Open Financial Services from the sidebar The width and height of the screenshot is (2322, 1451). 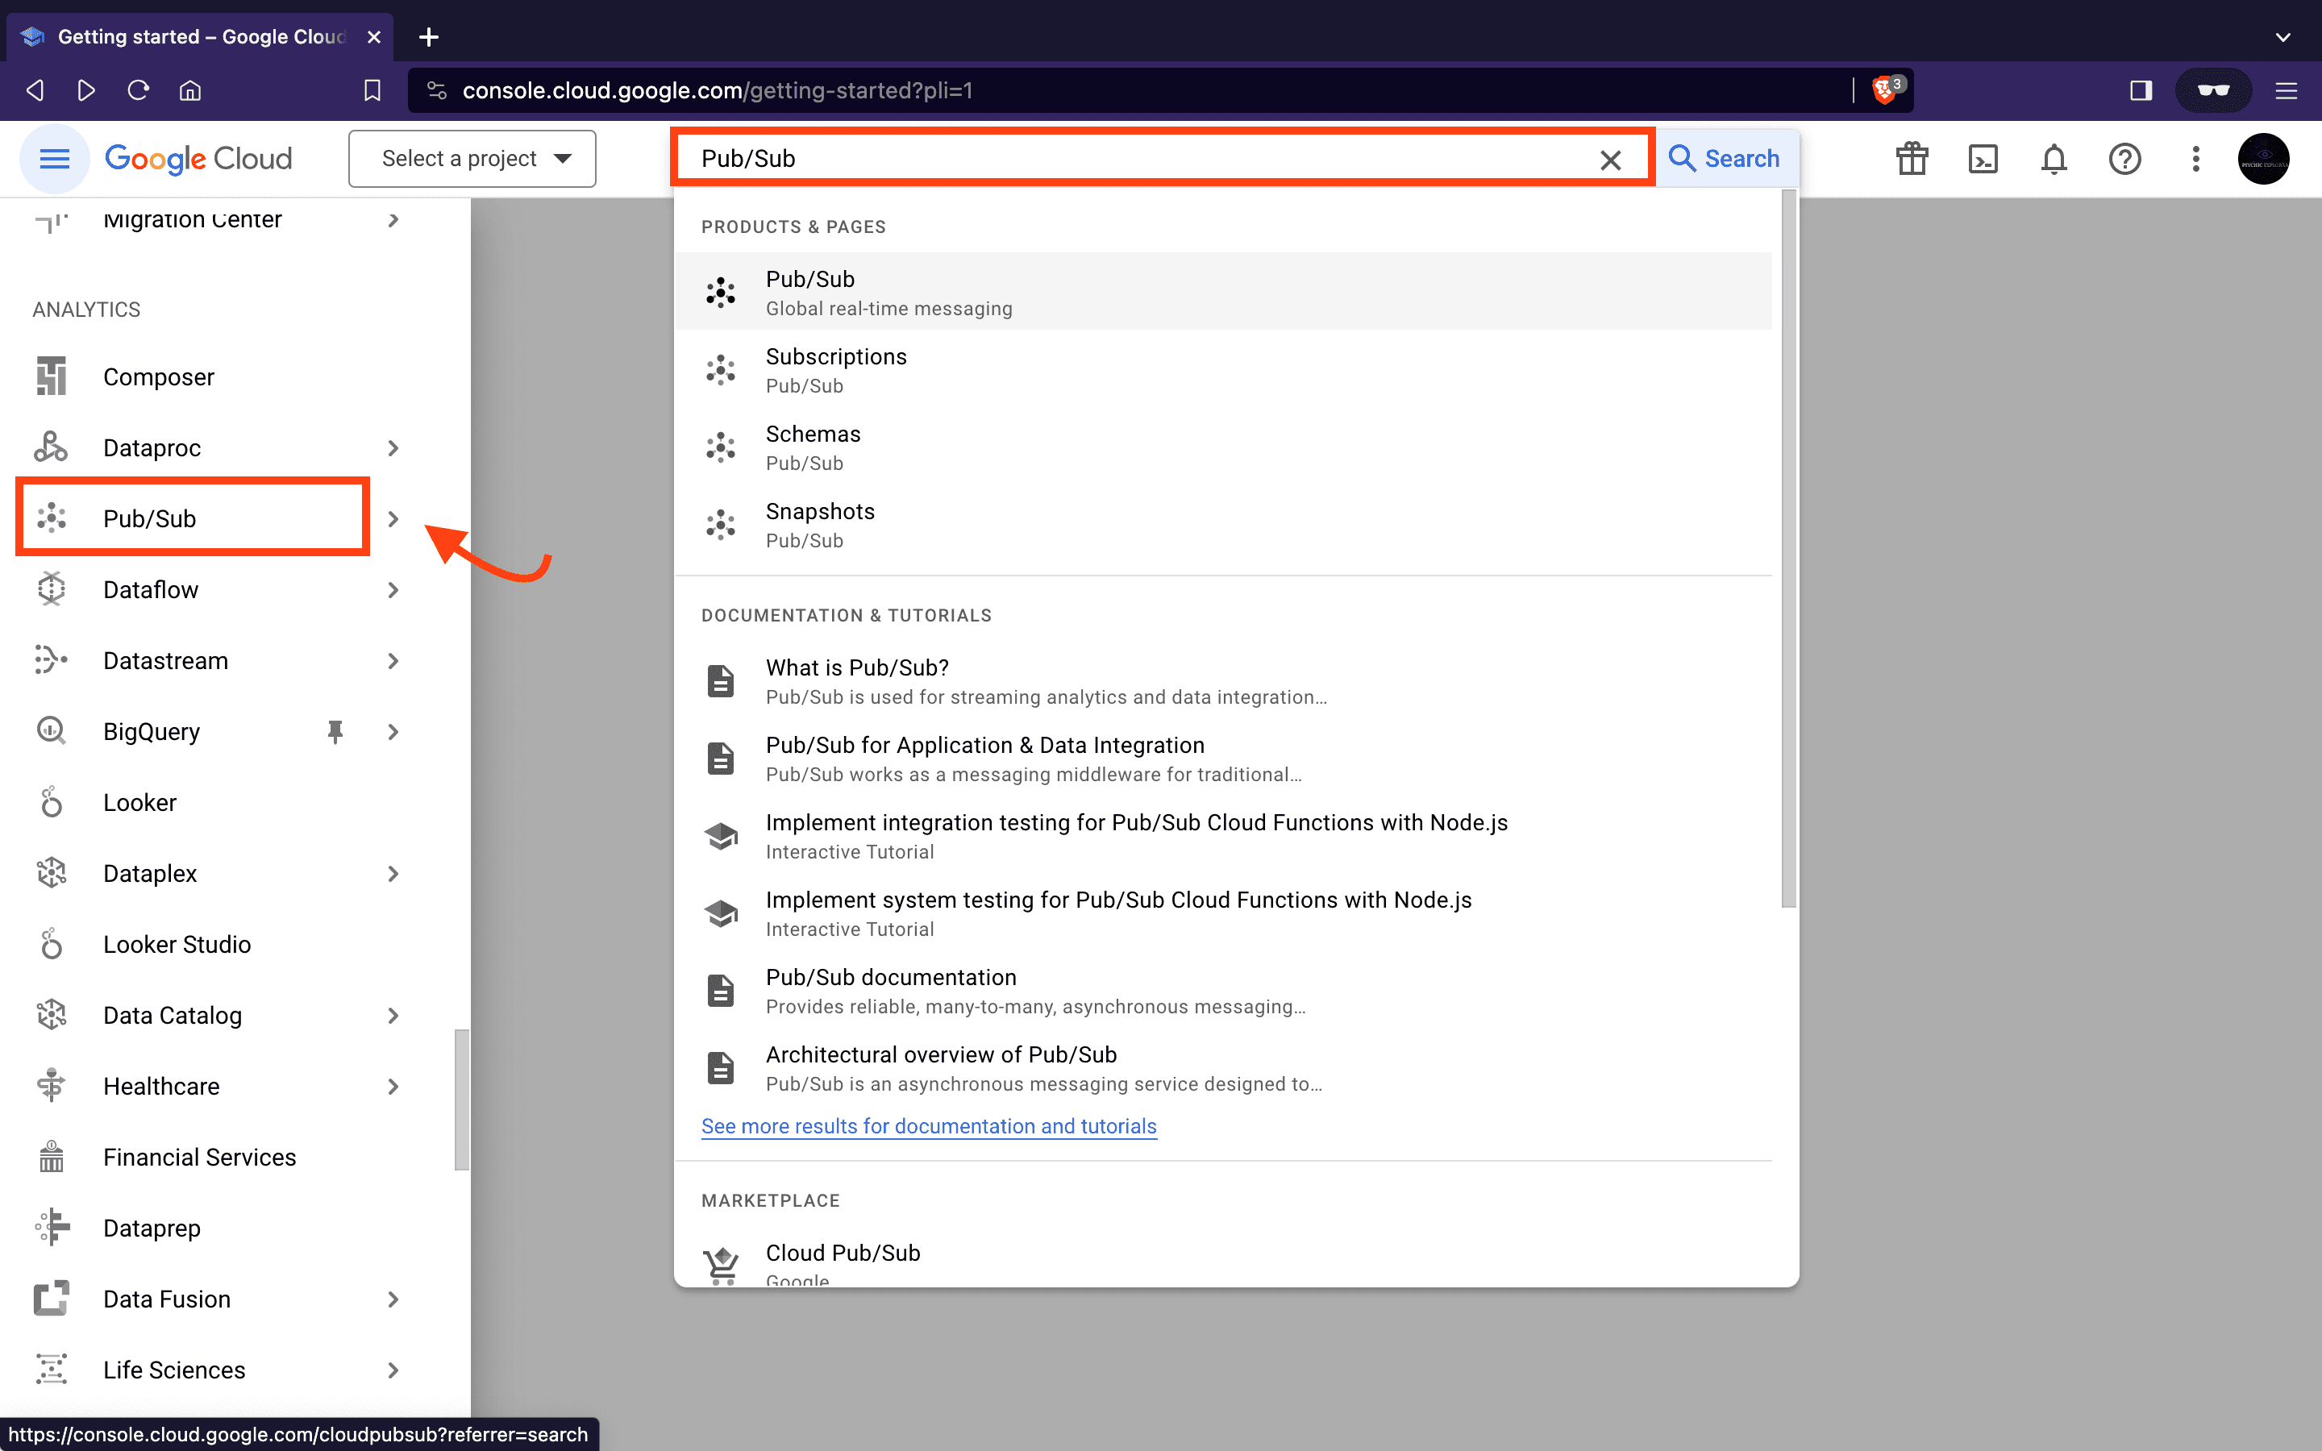click(x=200, y=1158)
